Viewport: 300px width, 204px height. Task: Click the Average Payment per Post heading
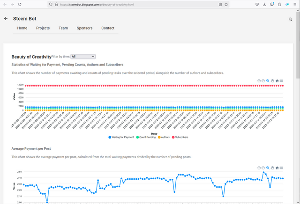pyautogui.click(x=31, y=149)
